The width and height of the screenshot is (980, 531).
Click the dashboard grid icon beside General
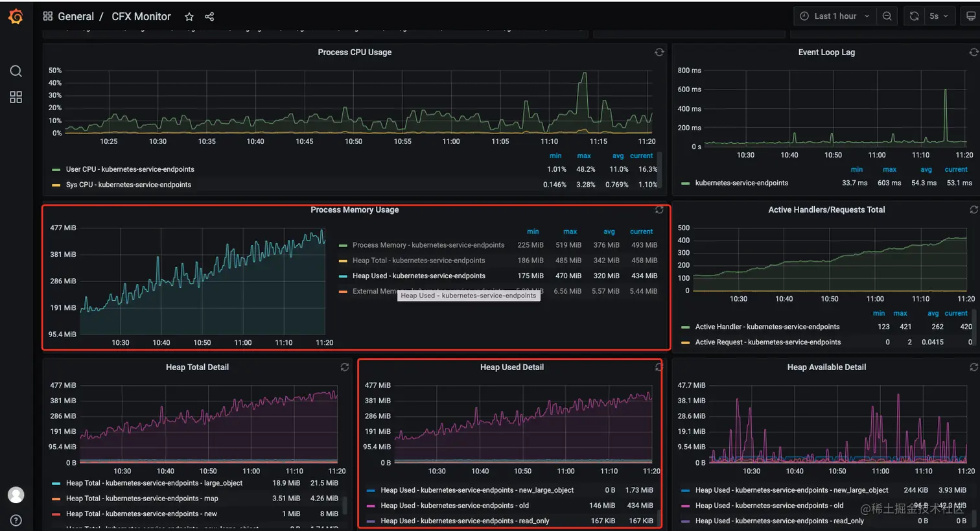[x=48, y=16]
